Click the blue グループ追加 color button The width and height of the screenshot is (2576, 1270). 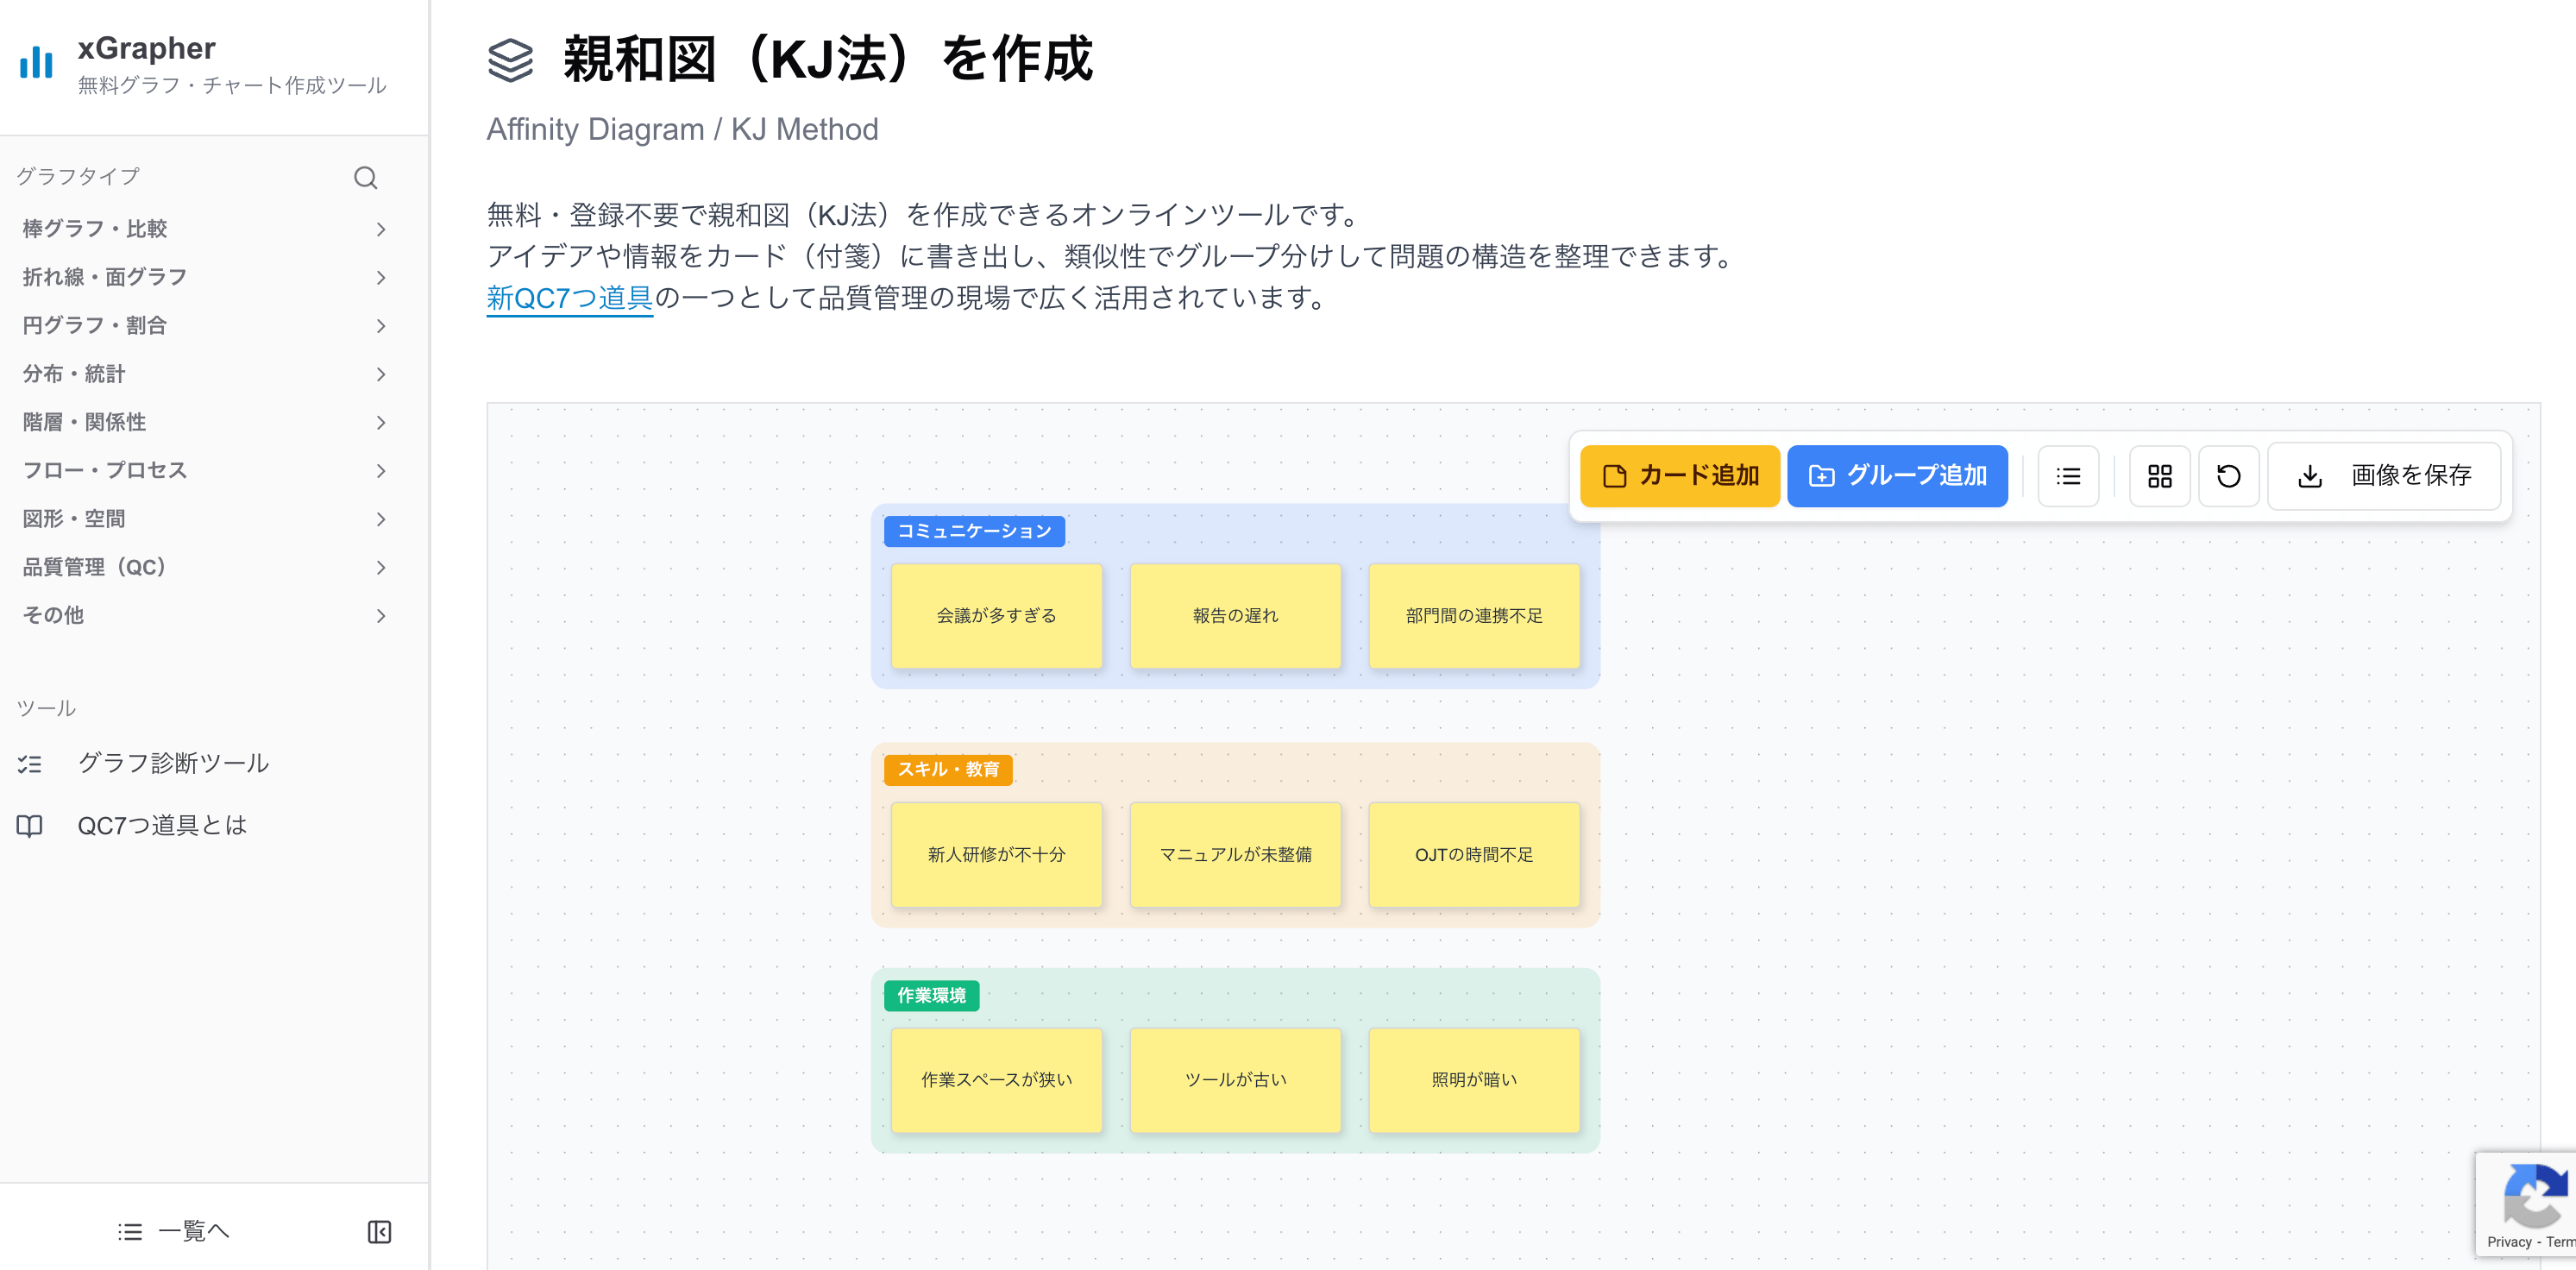(1897, 476)
